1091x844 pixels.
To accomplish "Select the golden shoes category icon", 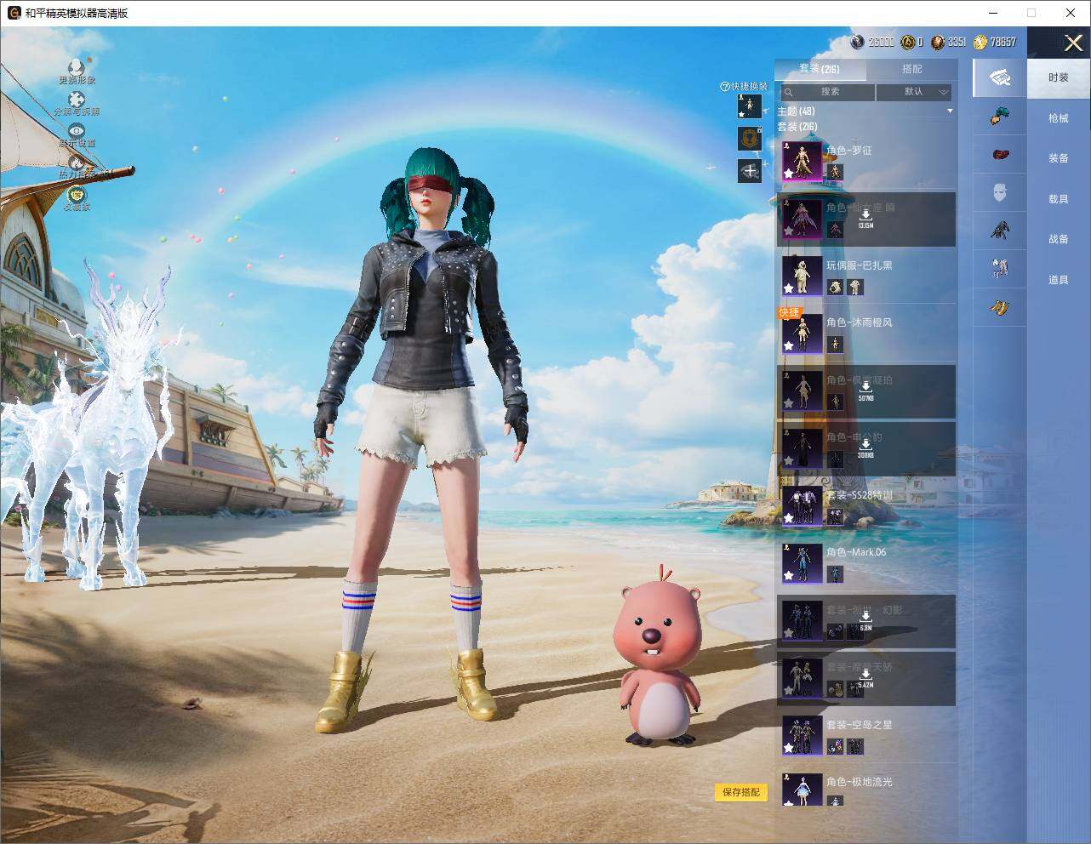I will (1000, 307).
